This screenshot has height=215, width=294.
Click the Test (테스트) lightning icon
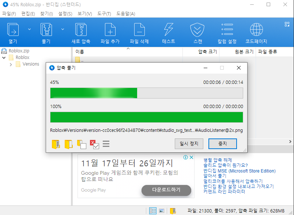[169, 29]
